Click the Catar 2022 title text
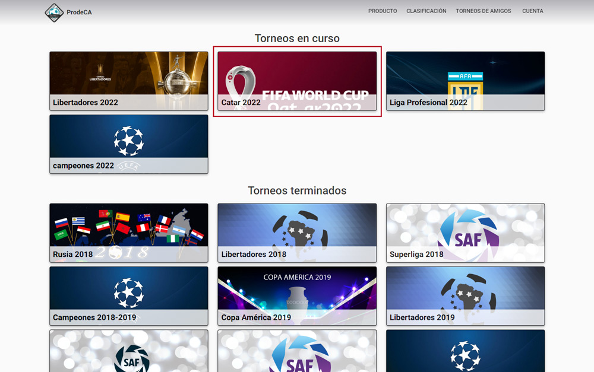The width and height of the screenshot is (594, 372). pyautogui.click(x=241, y=103)
